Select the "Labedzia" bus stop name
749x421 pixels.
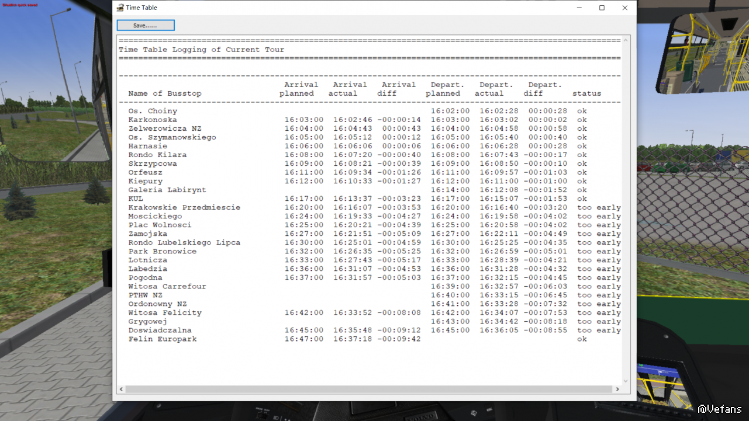point(148,269)
